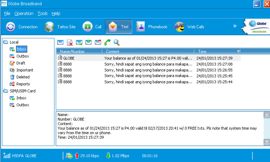The width and height of the screenshot is (270, 162).
Task: Open the Help menu
Action: pyautogui.click(x=56, y=14)
